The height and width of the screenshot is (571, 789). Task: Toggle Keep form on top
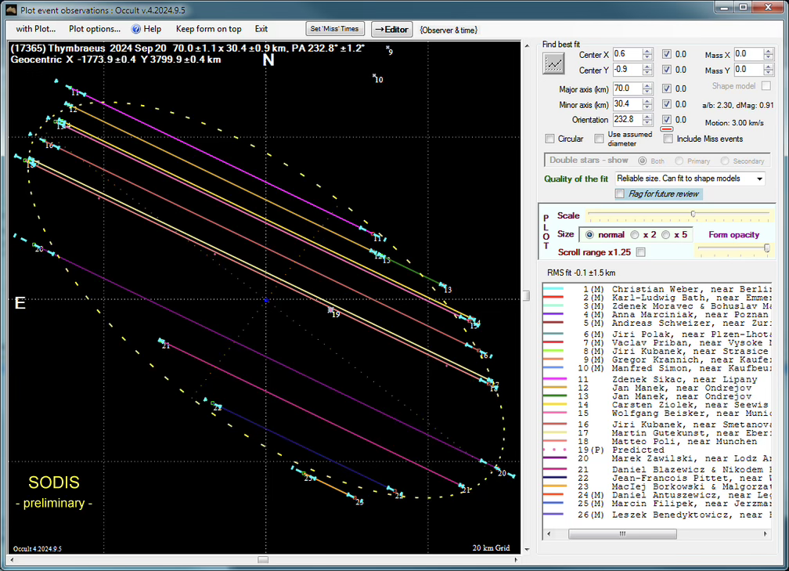coord(209,29)
